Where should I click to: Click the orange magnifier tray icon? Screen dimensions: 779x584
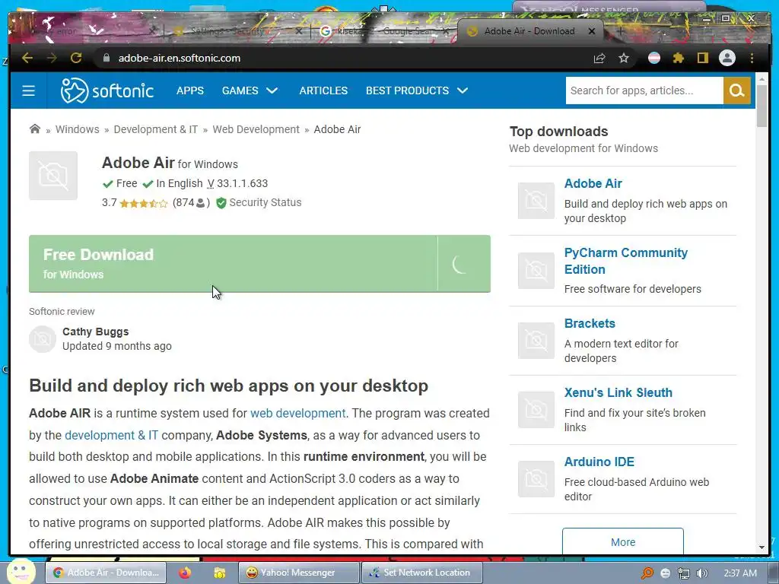647,573
